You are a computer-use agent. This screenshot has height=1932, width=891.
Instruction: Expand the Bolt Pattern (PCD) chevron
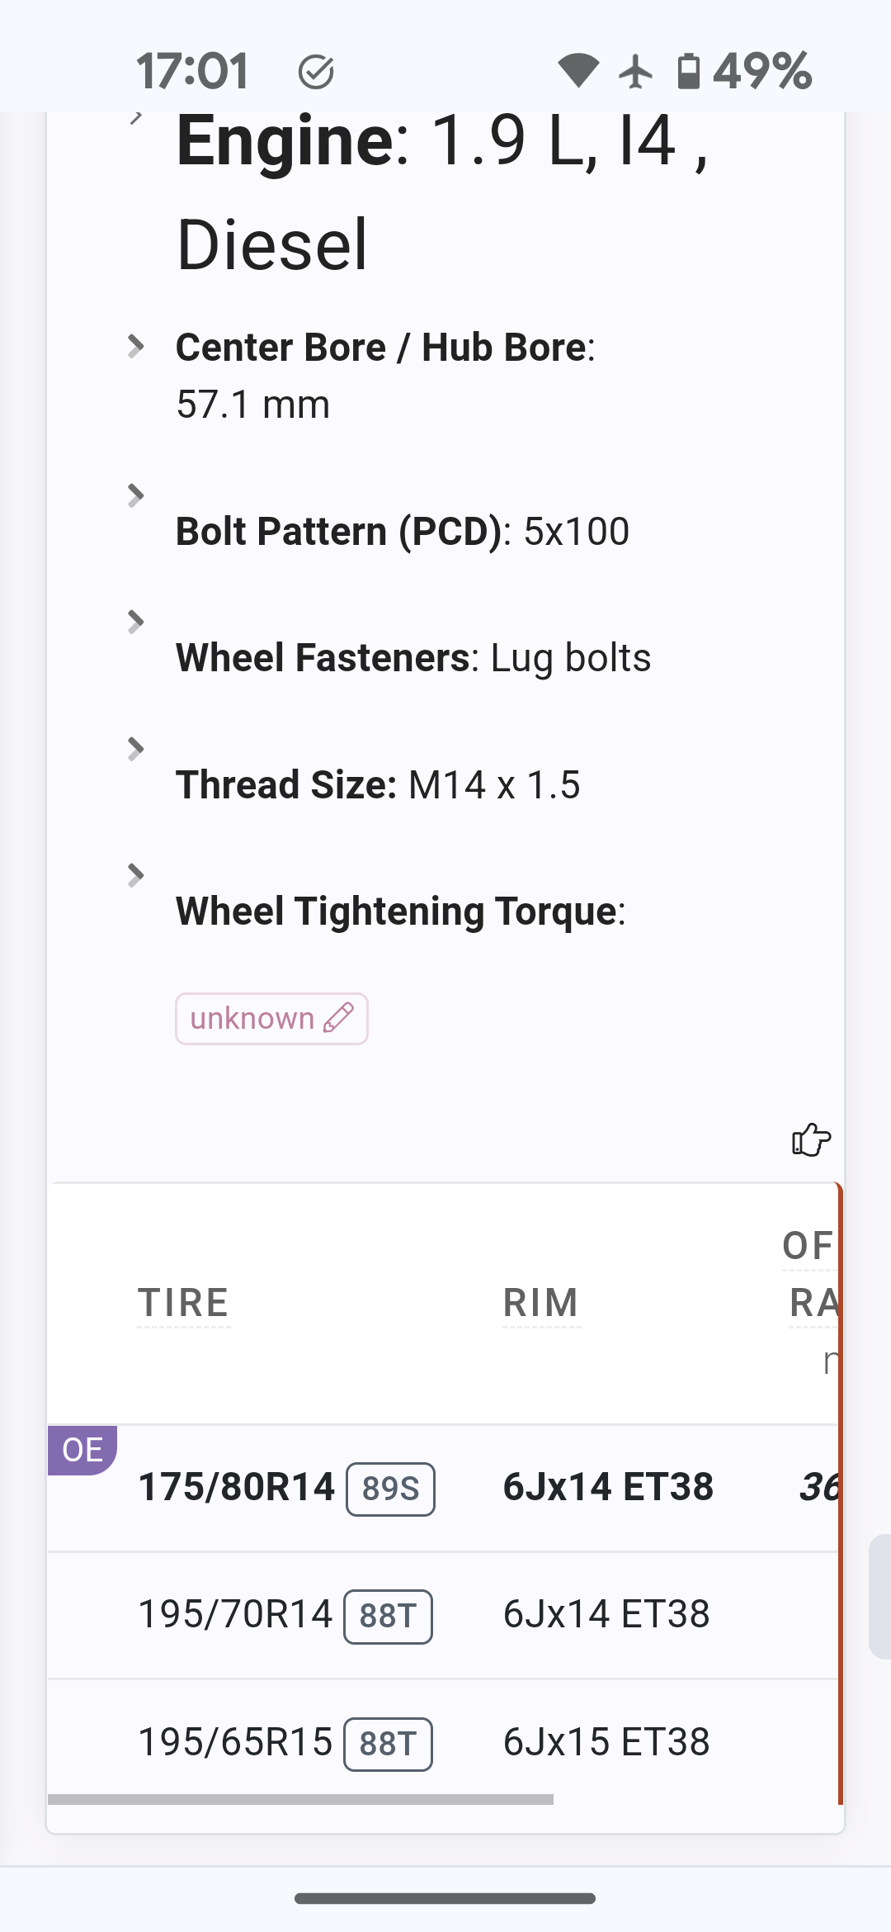coord(136,495)
